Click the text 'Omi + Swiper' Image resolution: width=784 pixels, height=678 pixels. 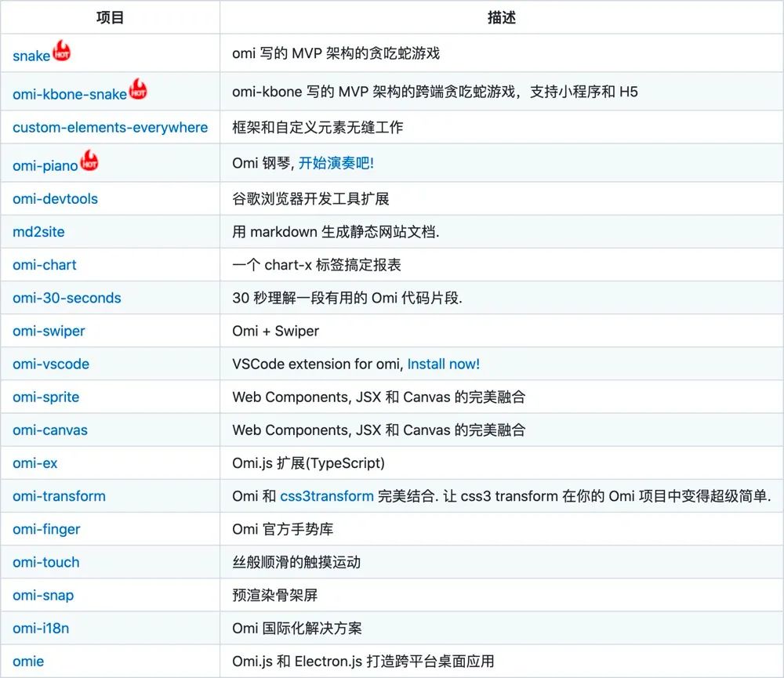pyautogui.click(x=275, y=331)
